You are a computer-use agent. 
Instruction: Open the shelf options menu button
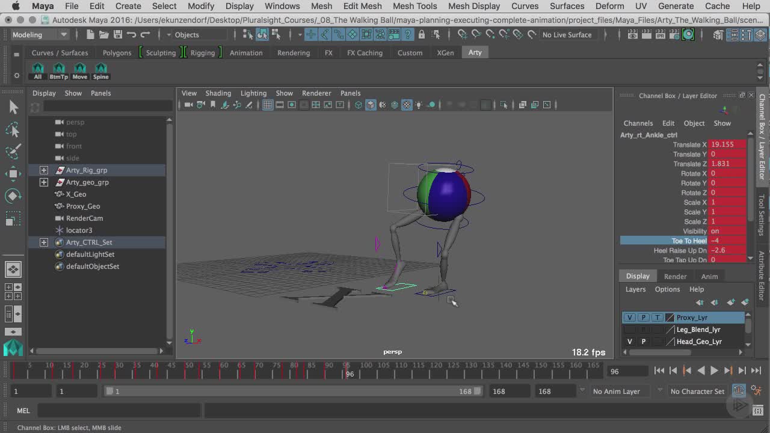(16, 76)
